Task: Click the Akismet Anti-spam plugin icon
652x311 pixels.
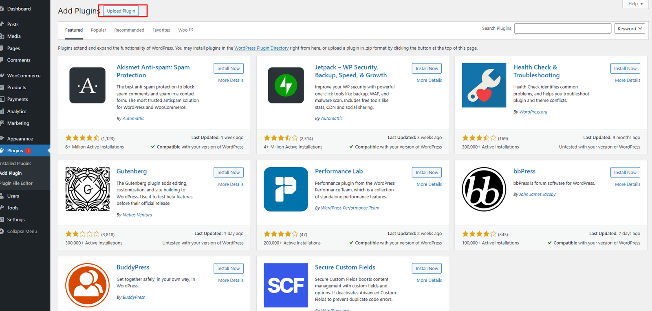Action: point(87,85)
